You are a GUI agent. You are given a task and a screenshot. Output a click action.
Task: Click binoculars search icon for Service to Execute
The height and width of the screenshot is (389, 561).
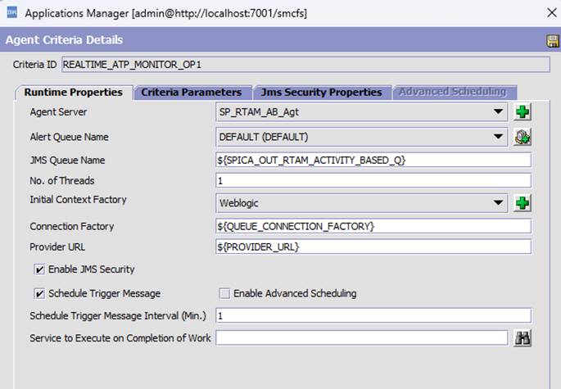[522, 337]
